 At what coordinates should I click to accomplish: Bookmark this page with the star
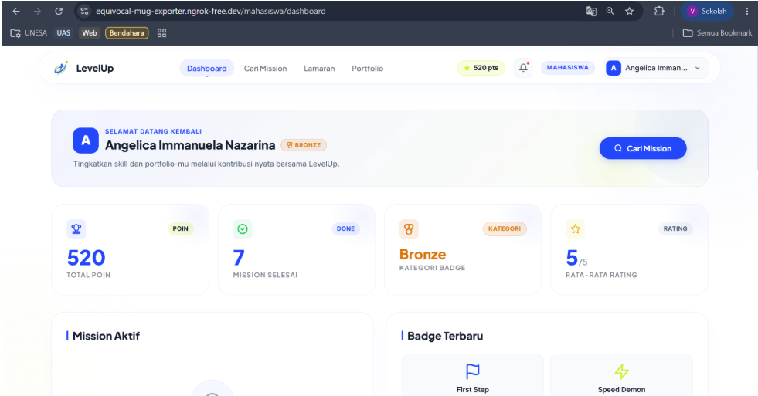tap(629, 11)
